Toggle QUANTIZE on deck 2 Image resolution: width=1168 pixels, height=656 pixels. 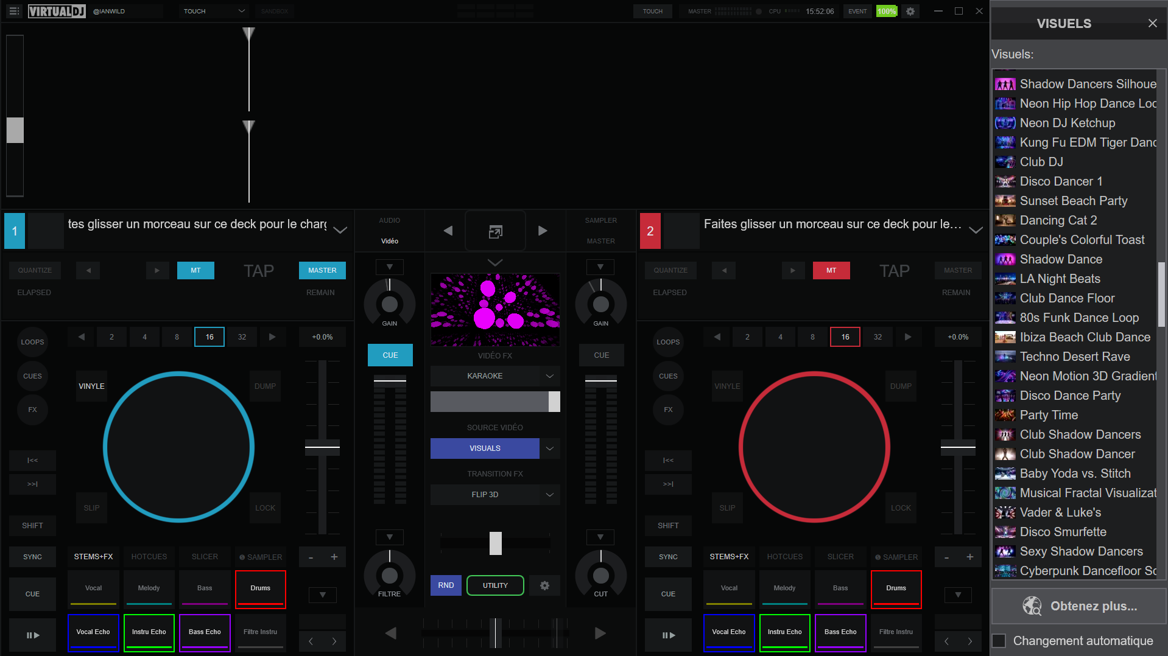coord(670,270)
